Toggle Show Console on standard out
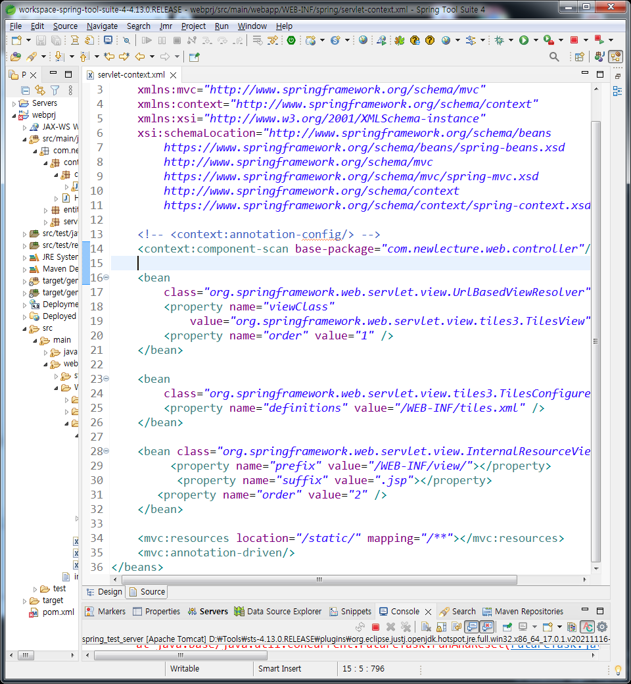631x684 pixels. [x=472, y=627]
